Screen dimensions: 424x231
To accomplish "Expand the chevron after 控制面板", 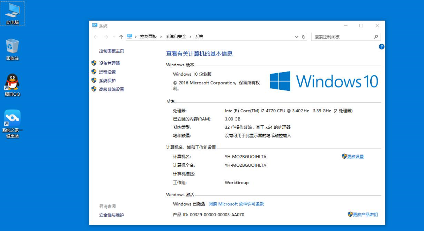I will pos(161,37).
